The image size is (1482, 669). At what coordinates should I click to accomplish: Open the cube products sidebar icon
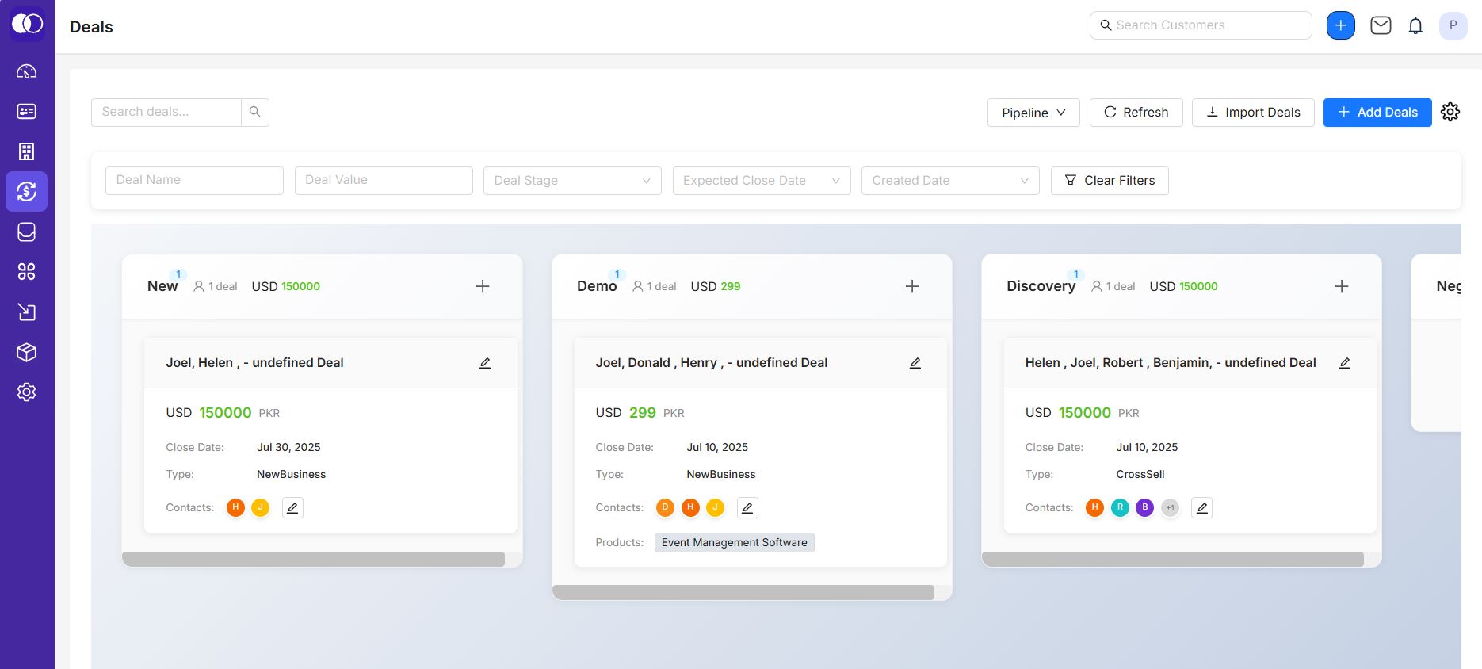(x=27, y=352)
